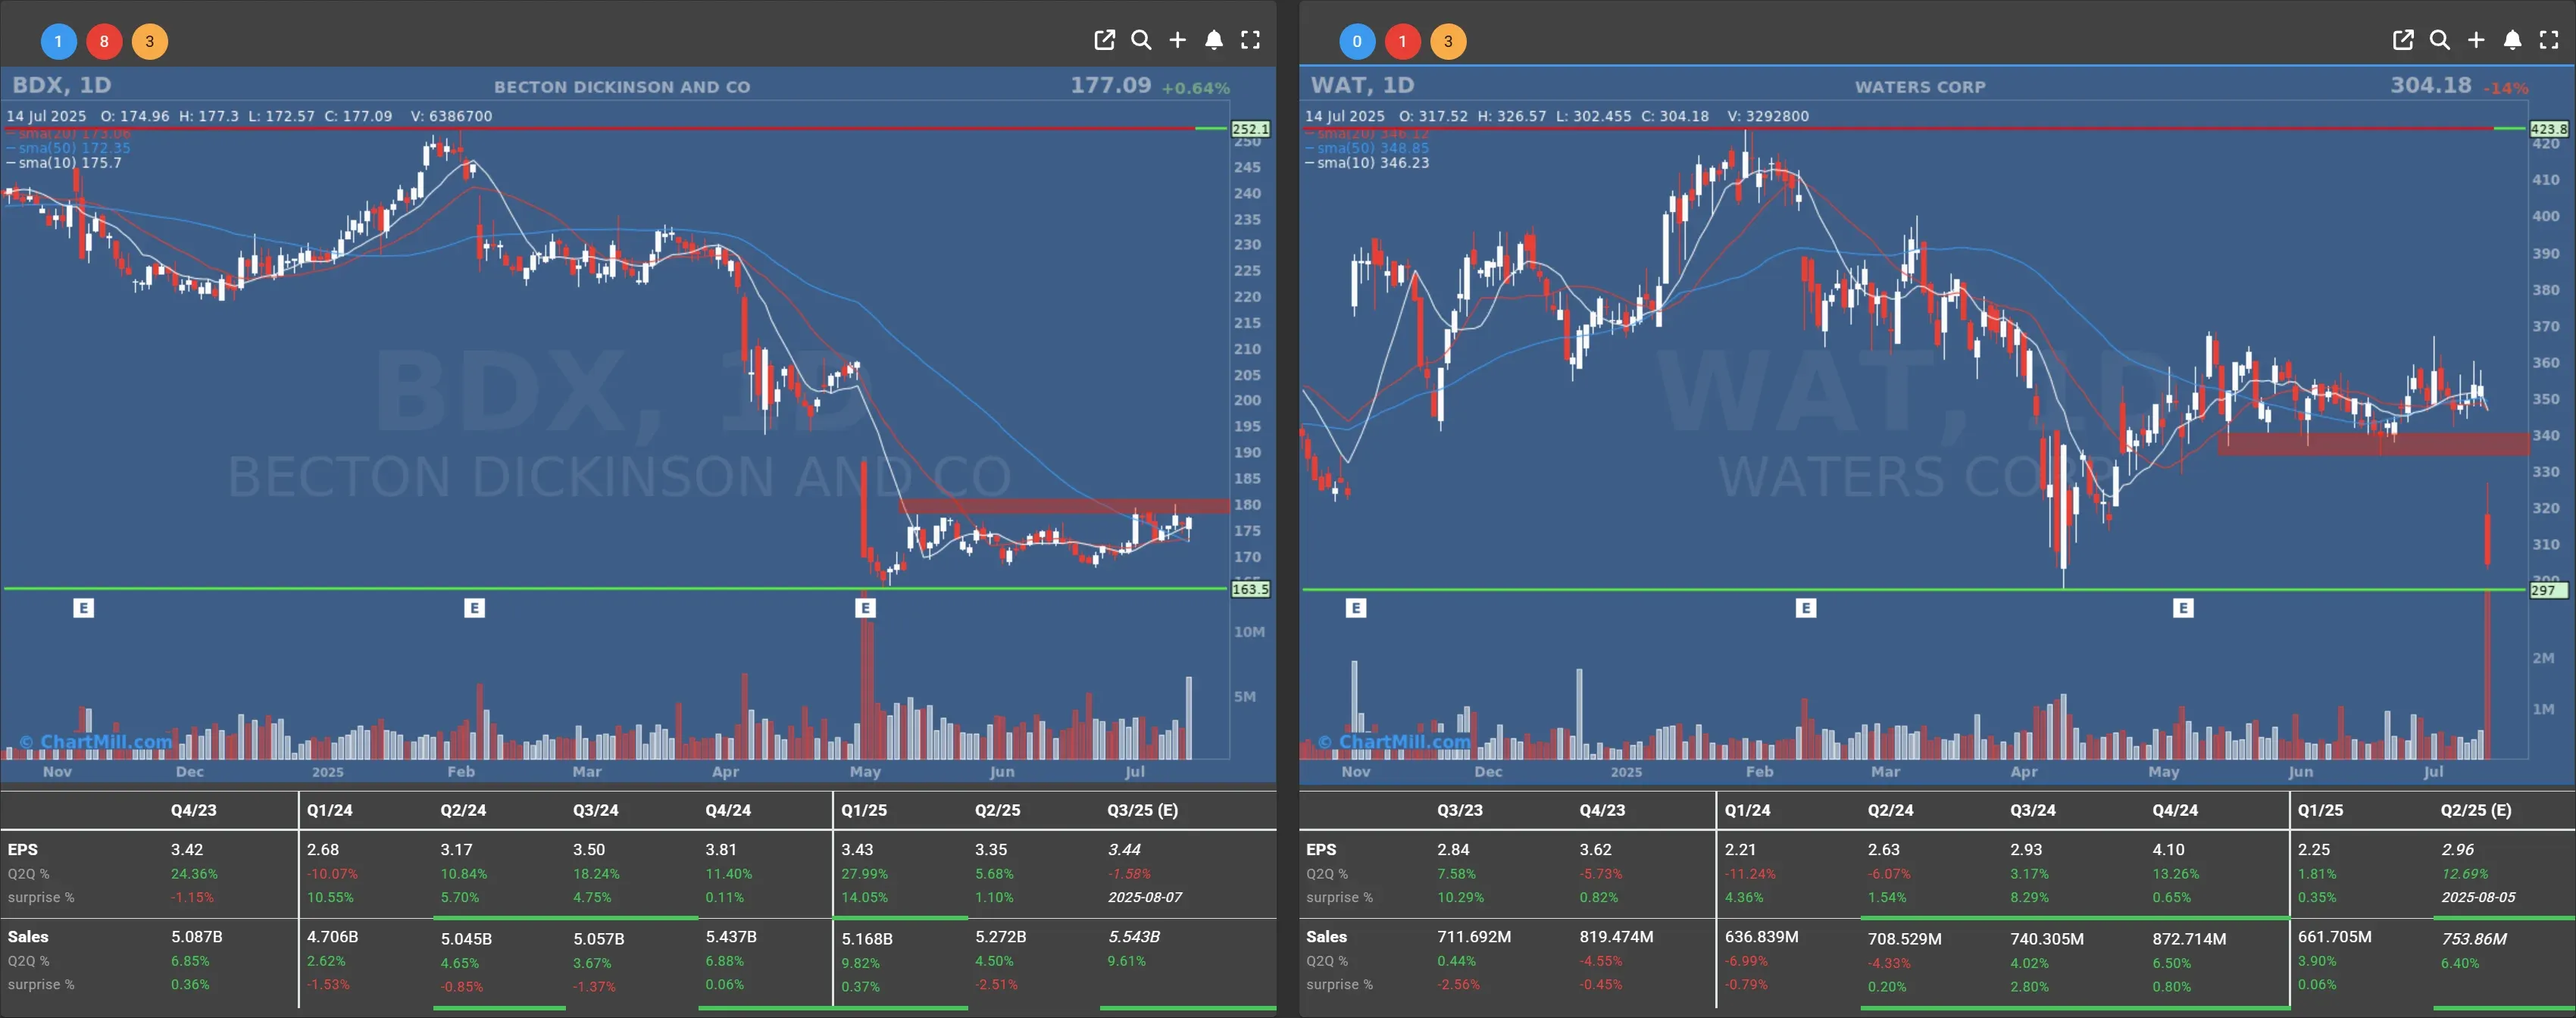Click WAT Q4/24 sales 872.714M
This screenshot has width=2576, height=1018.
(x=2189, y=939)
